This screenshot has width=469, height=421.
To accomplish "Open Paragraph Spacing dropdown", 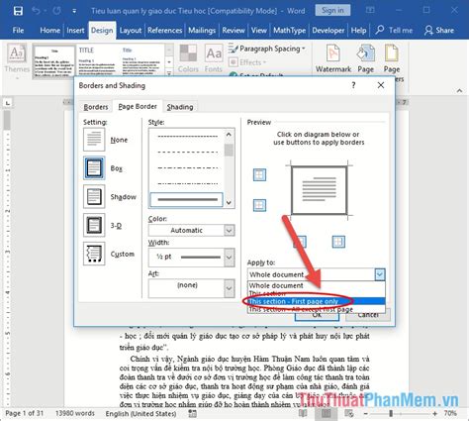I will coord(267,49).
